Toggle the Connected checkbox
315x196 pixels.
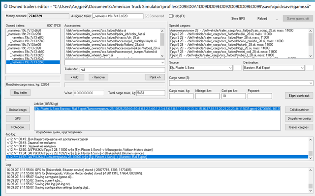click(147, 16)
